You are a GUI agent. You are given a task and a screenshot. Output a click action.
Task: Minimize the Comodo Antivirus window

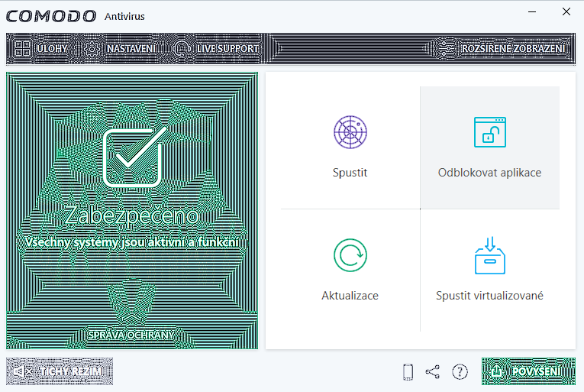(532, 12)
